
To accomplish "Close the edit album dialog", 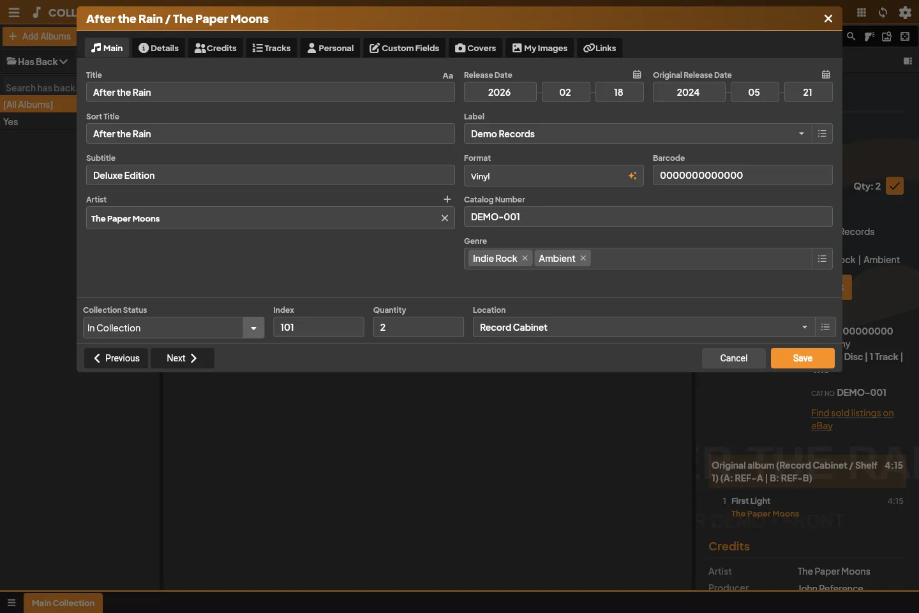I will pyautogui.click(x=828, y=19).
